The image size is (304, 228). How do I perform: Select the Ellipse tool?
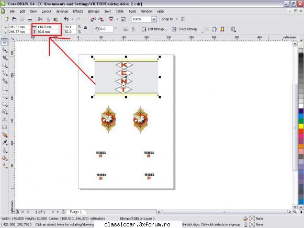coord(5,96)
